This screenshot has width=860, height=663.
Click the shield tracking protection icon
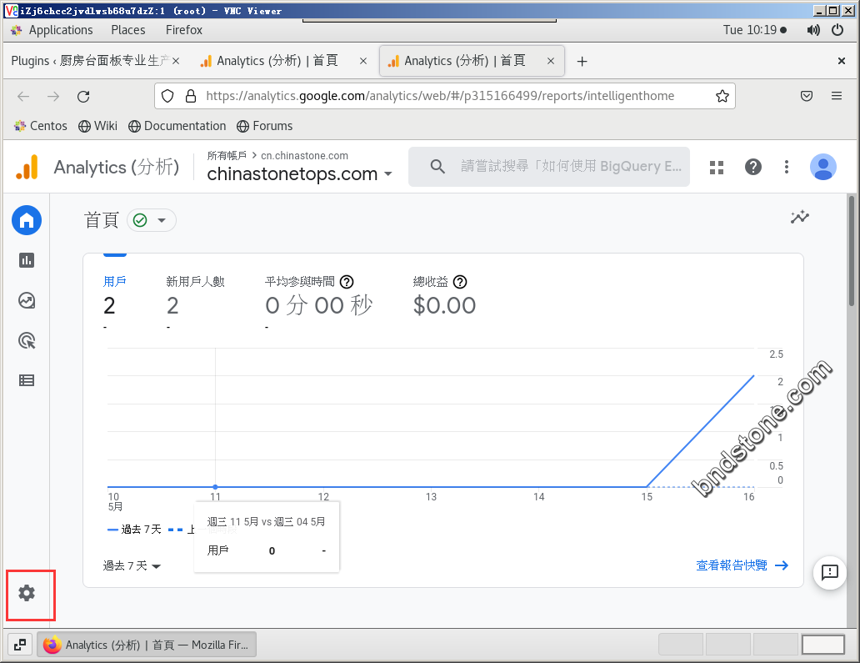(167, 96)
